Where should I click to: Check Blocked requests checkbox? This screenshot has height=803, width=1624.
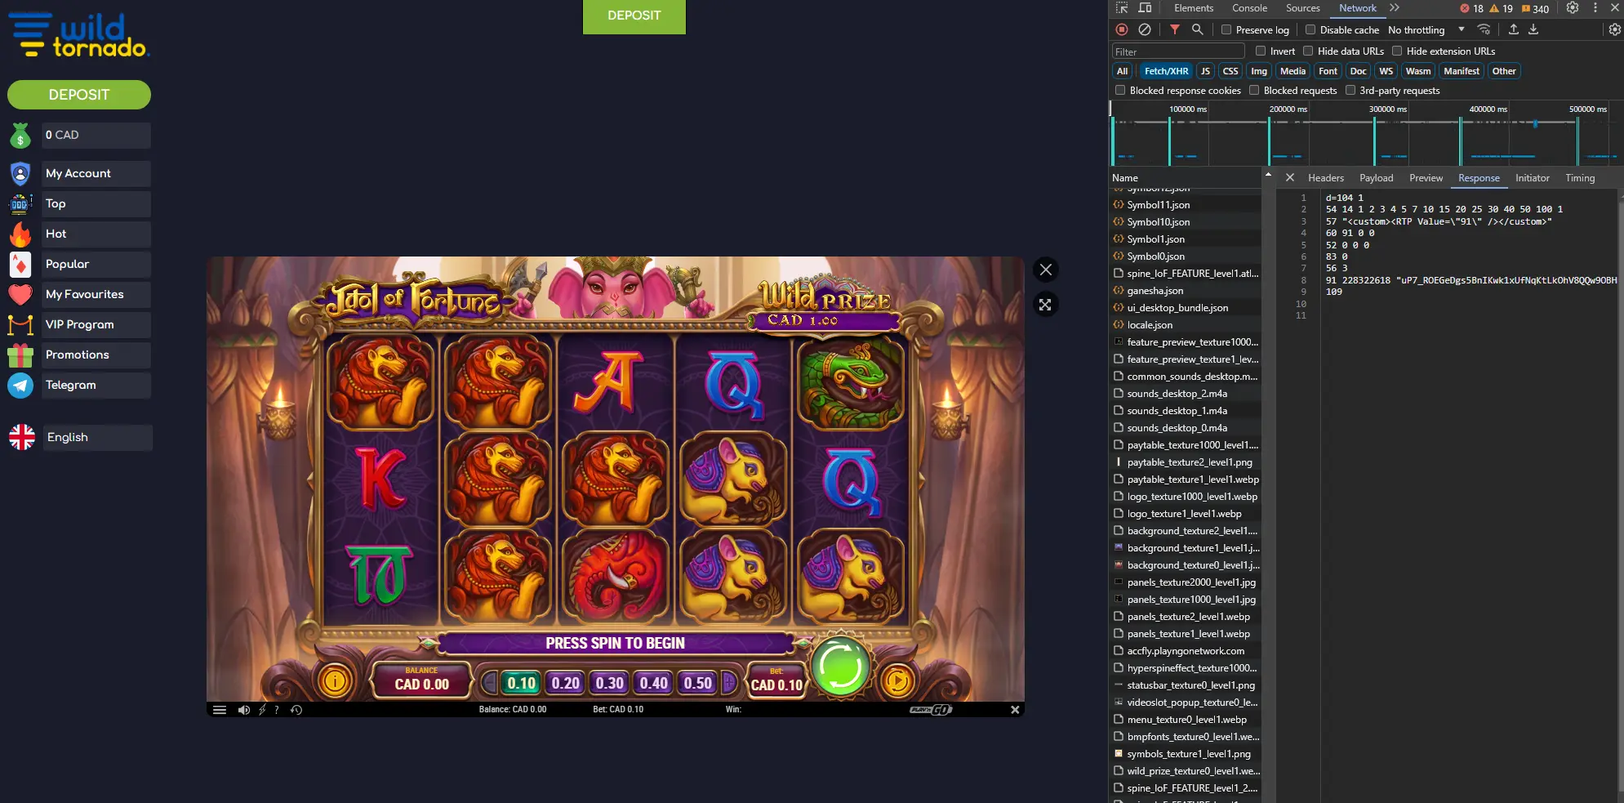click(x=1254, y=90)
